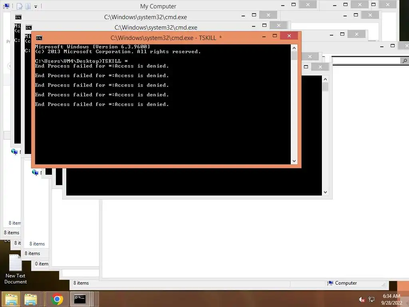Close the My Computer window

pyautogui.click(x=308, y=5)
